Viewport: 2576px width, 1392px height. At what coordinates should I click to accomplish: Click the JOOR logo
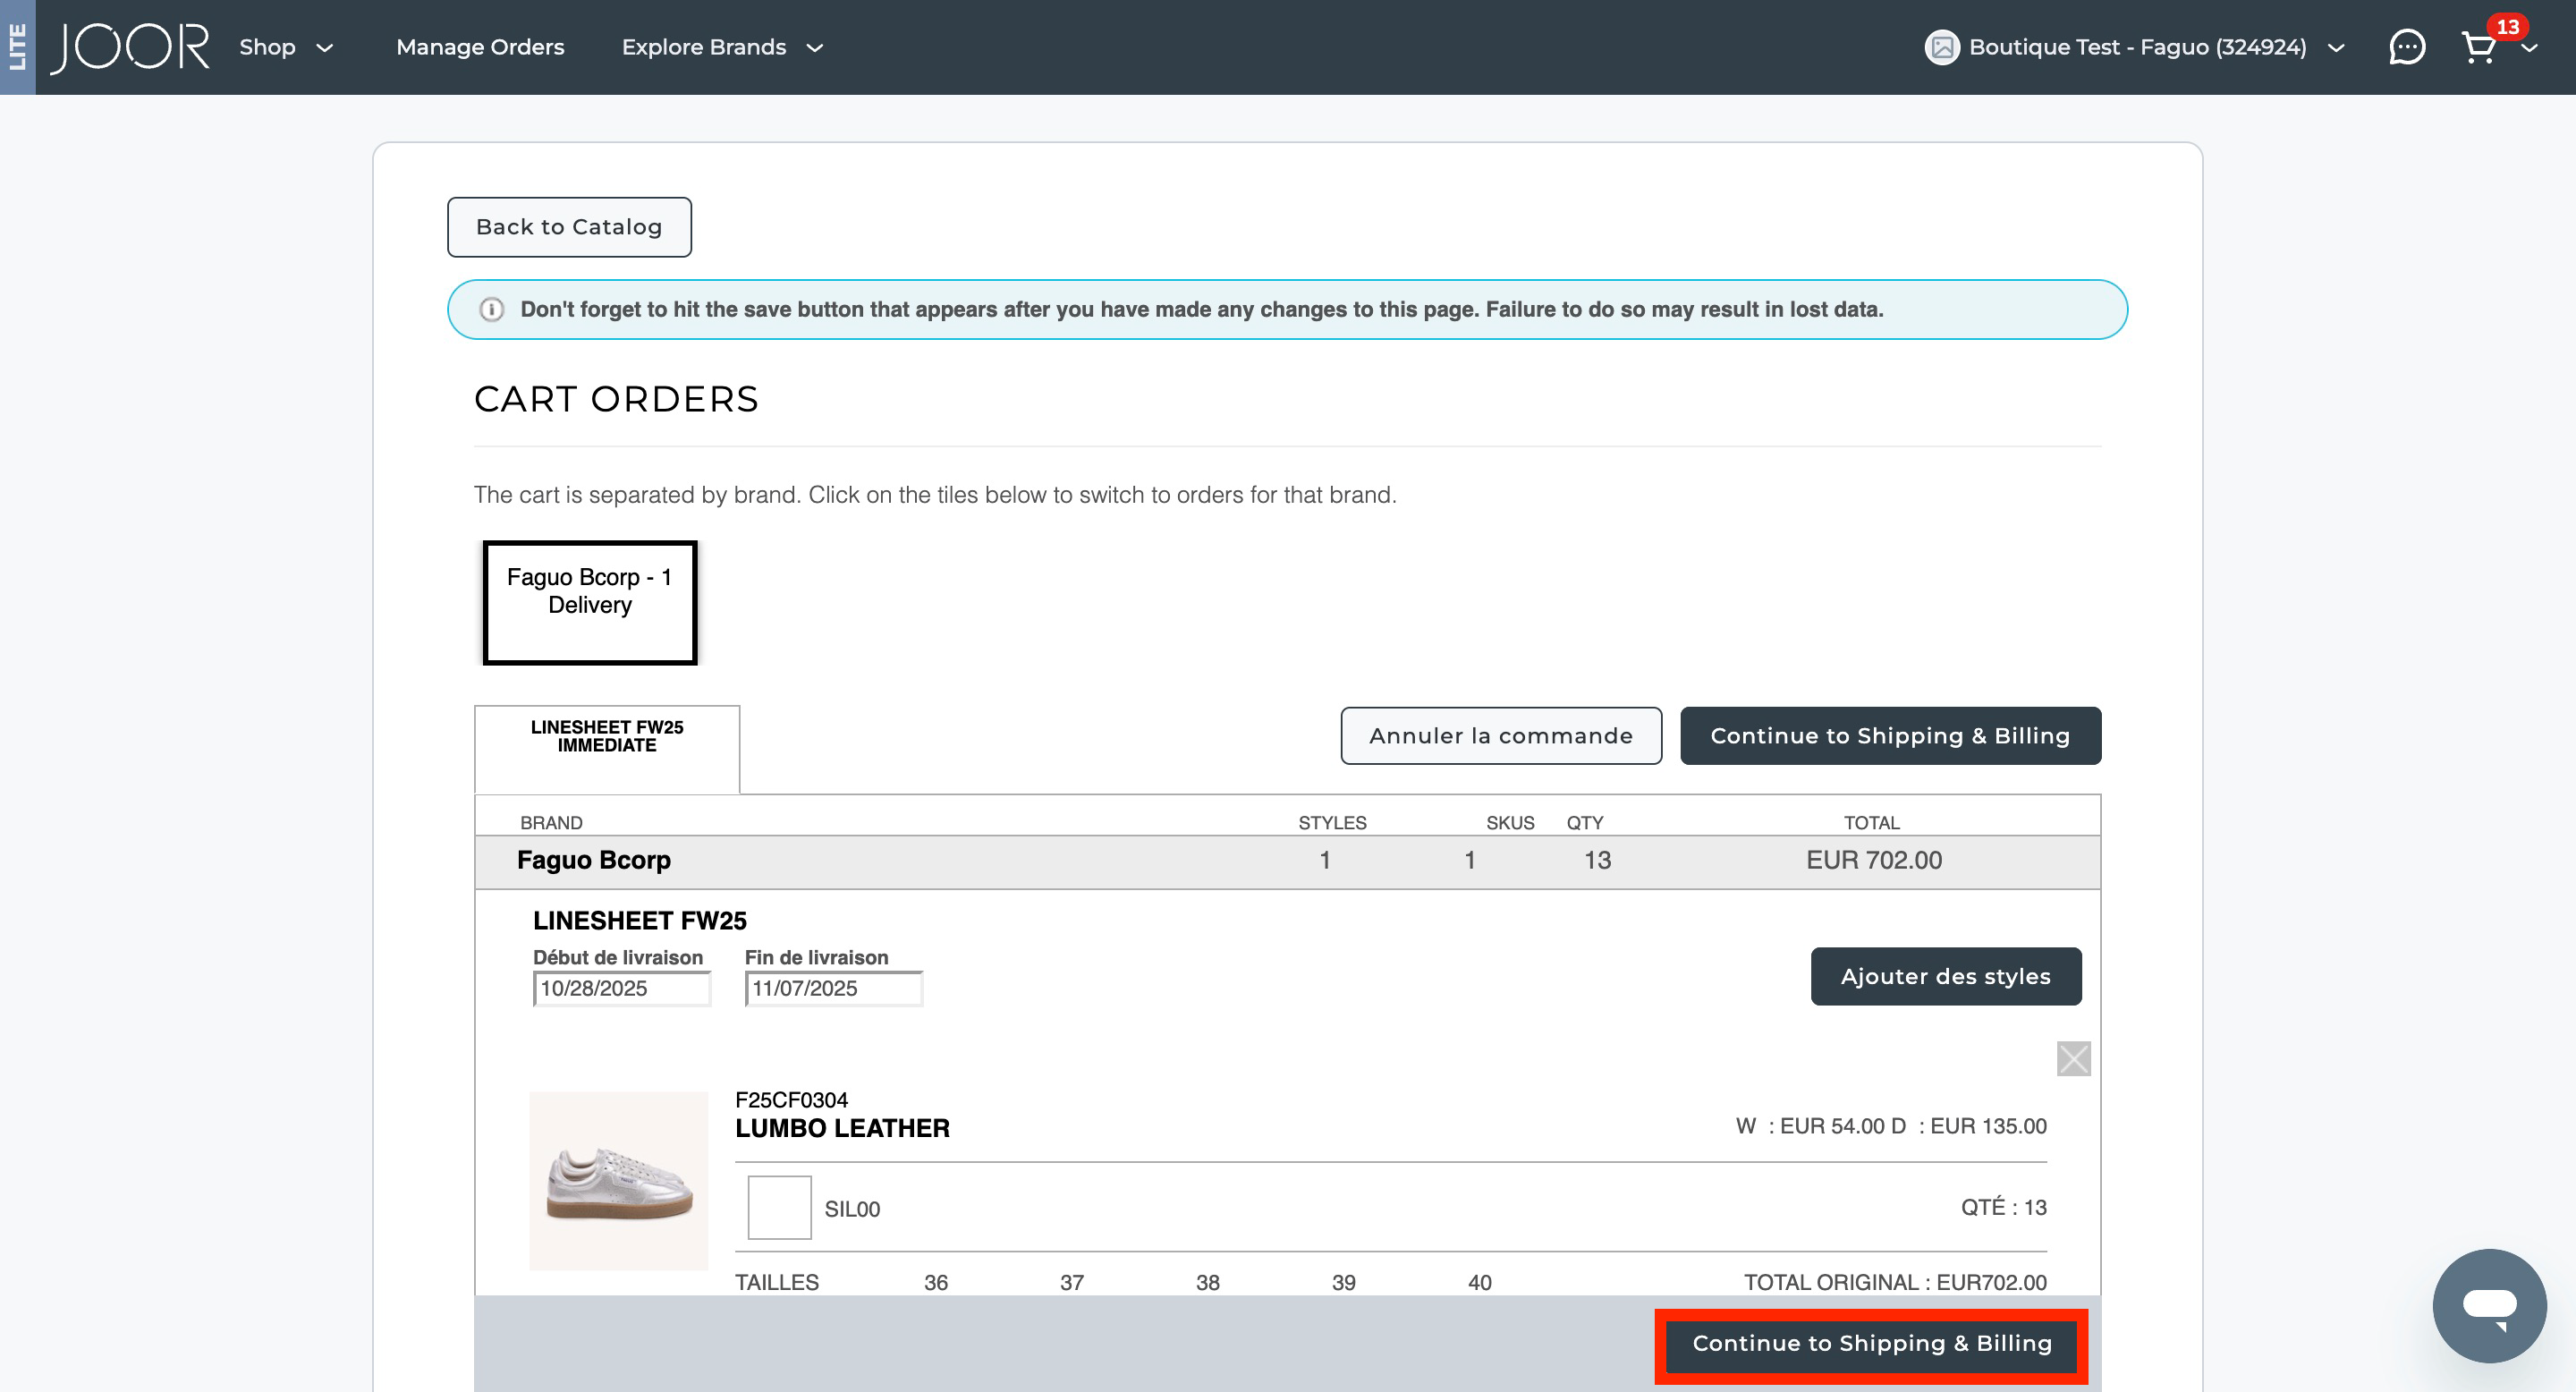130,47
